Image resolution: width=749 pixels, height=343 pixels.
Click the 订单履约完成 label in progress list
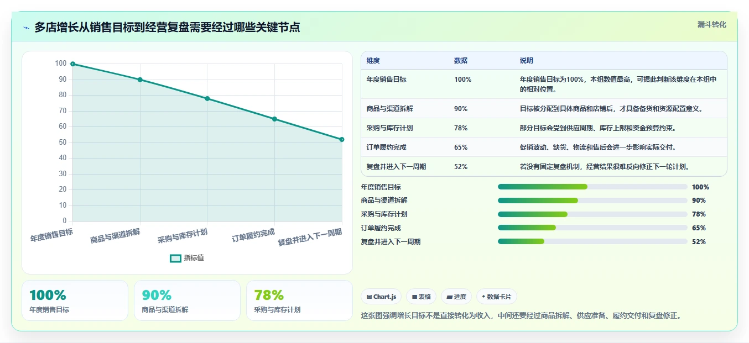(x=381, y=228)
